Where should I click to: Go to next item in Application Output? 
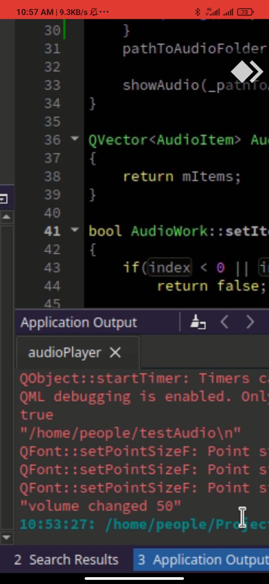[250, 322]
